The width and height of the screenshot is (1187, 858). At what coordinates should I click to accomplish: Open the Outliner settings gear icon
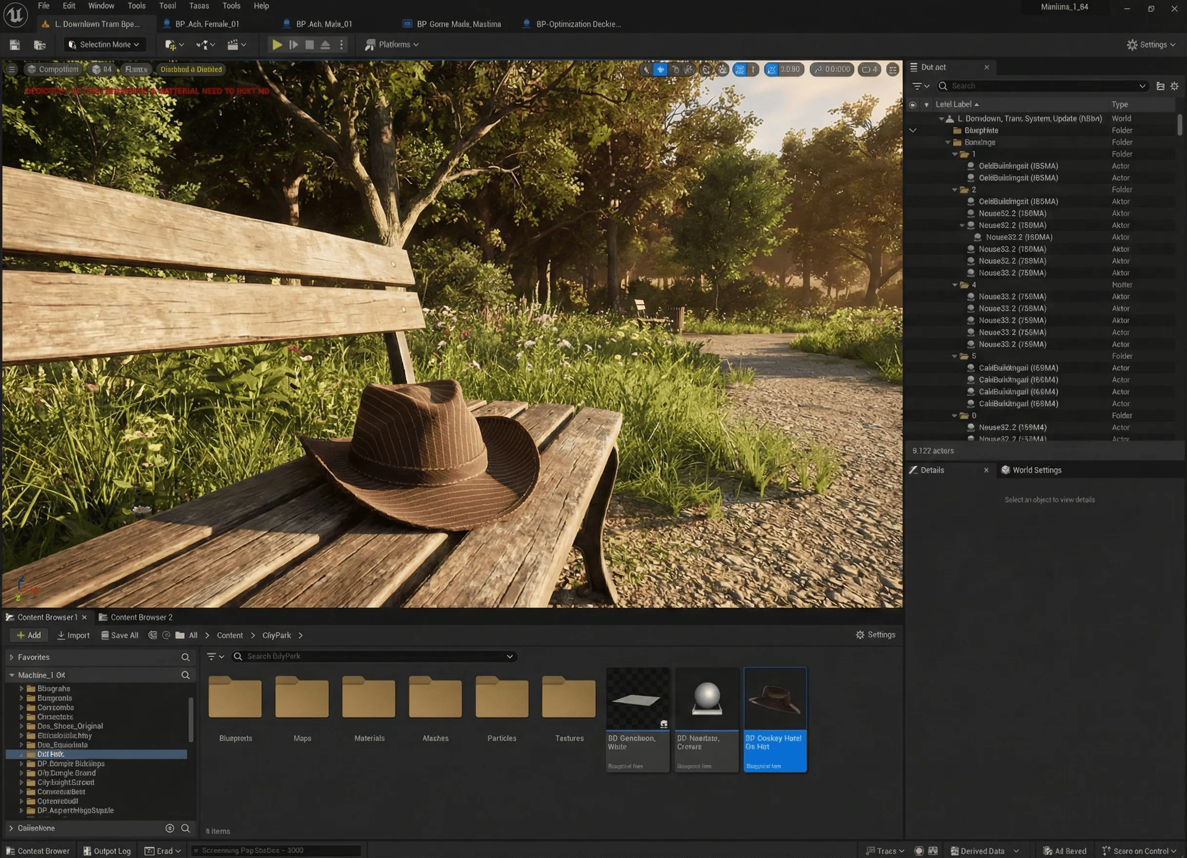click(x=1174, y=86)
